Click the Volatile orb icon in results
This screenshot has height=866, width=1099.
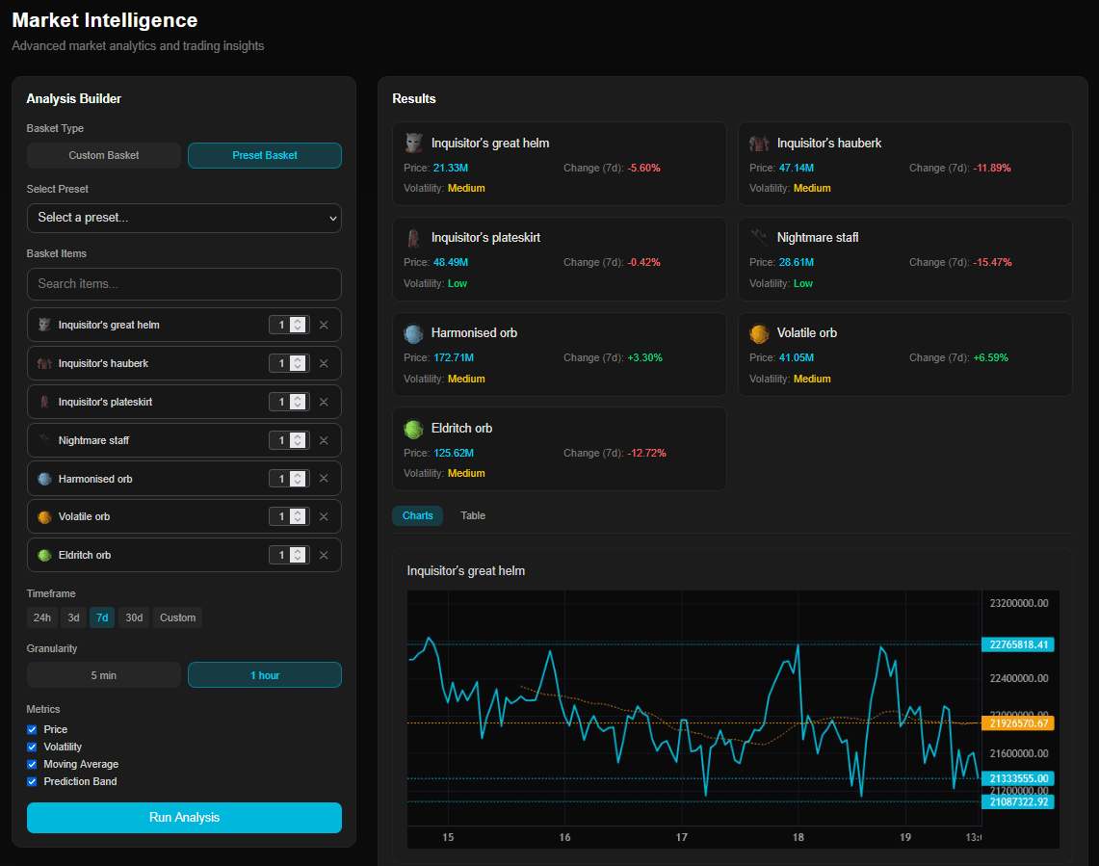pyautogui.click(x=759, y=332)
